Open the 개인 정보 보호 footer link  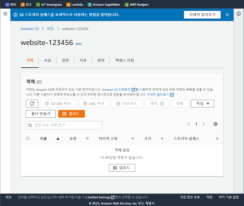click(x=190, y=197)
